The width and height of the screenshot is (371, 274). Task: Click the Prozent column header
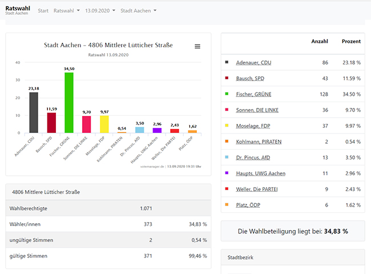[350, 42]
